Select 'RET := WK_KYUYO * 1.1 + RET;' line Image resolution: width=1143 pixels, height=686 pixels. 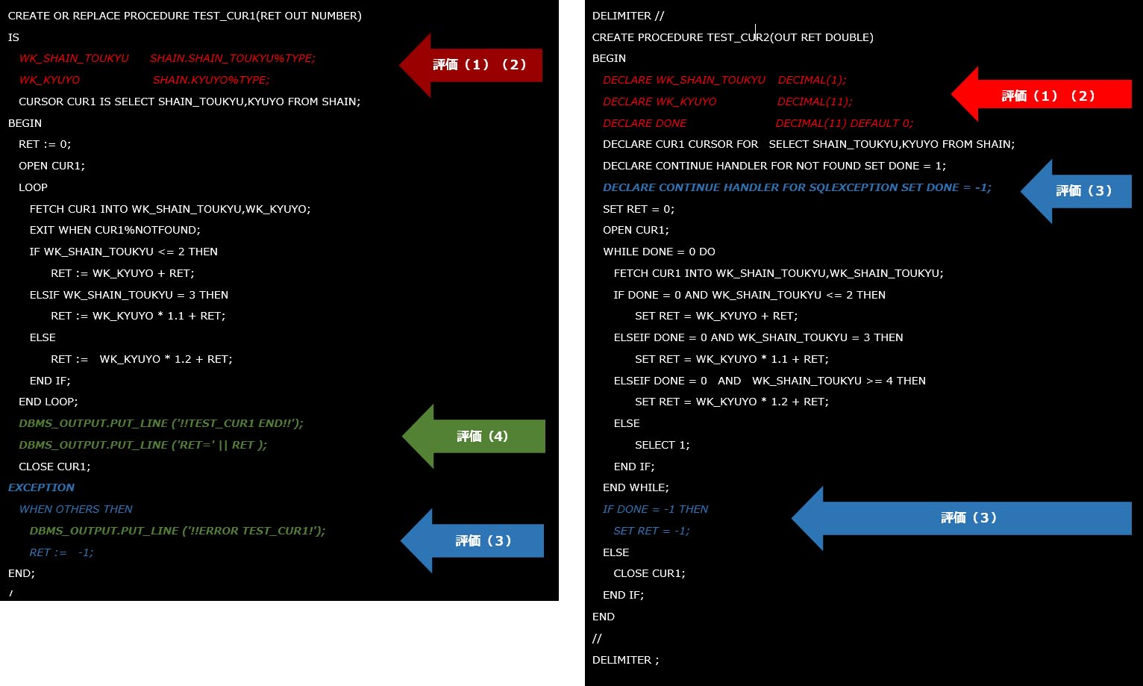click(138, 316)
